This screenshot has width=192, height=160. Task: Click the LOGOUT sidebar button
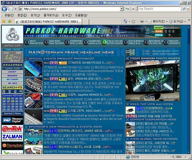(x=12, y=72)
